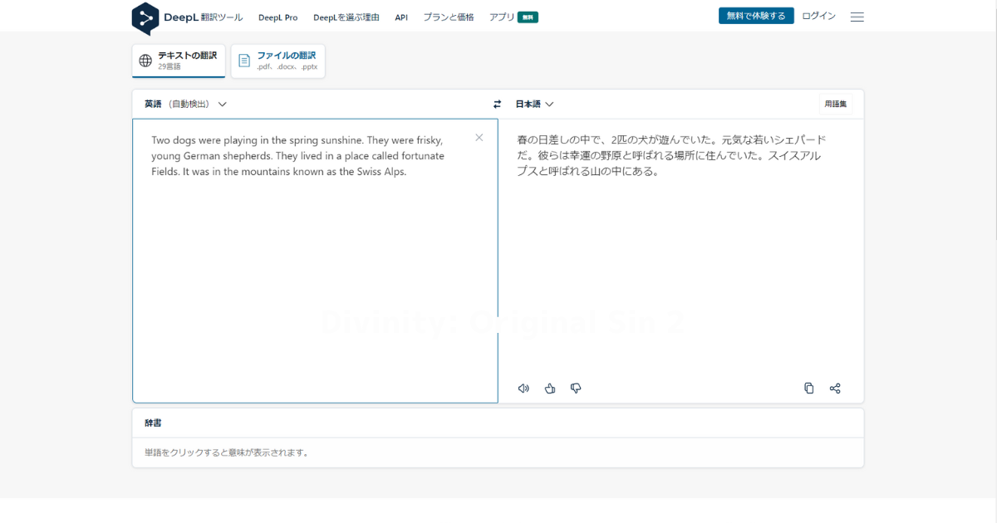
Task: Open the 用語集 glossary panel
Action: [x=834, y=104]
